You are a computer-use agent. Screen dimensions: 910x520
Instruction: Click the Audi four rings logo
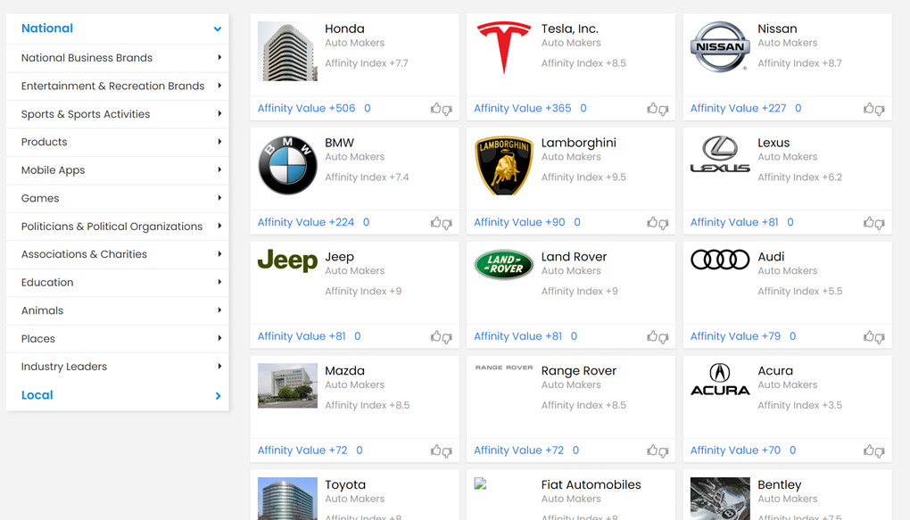click(720, 260)
